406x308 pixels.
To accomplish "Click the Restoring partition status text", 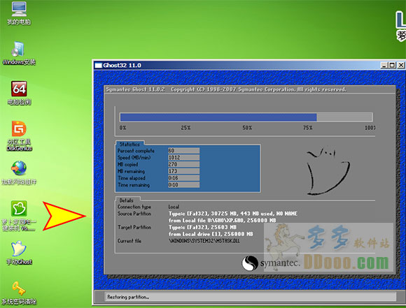I will [x=128, y=297].
